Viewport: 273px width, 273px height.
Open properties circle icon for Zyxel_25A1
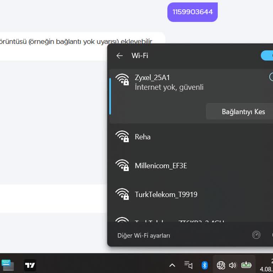tap(271, 77)
